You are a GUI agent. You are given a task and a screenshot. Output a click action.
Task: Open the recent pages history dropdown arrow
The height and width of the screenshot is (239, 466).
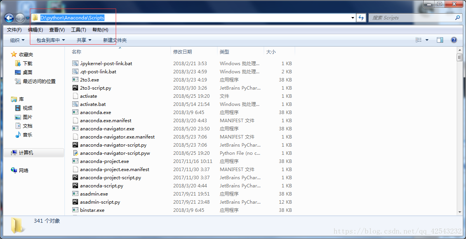pyautogui.click(x=28, y=18)
